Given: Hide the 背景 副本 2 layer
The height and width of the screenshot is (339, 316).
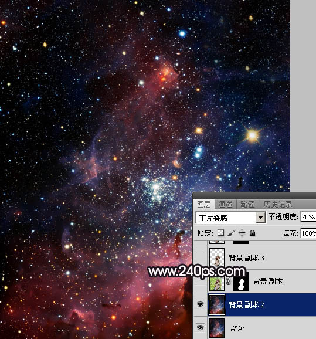Looking at the screenshot, I should (200, 304).
